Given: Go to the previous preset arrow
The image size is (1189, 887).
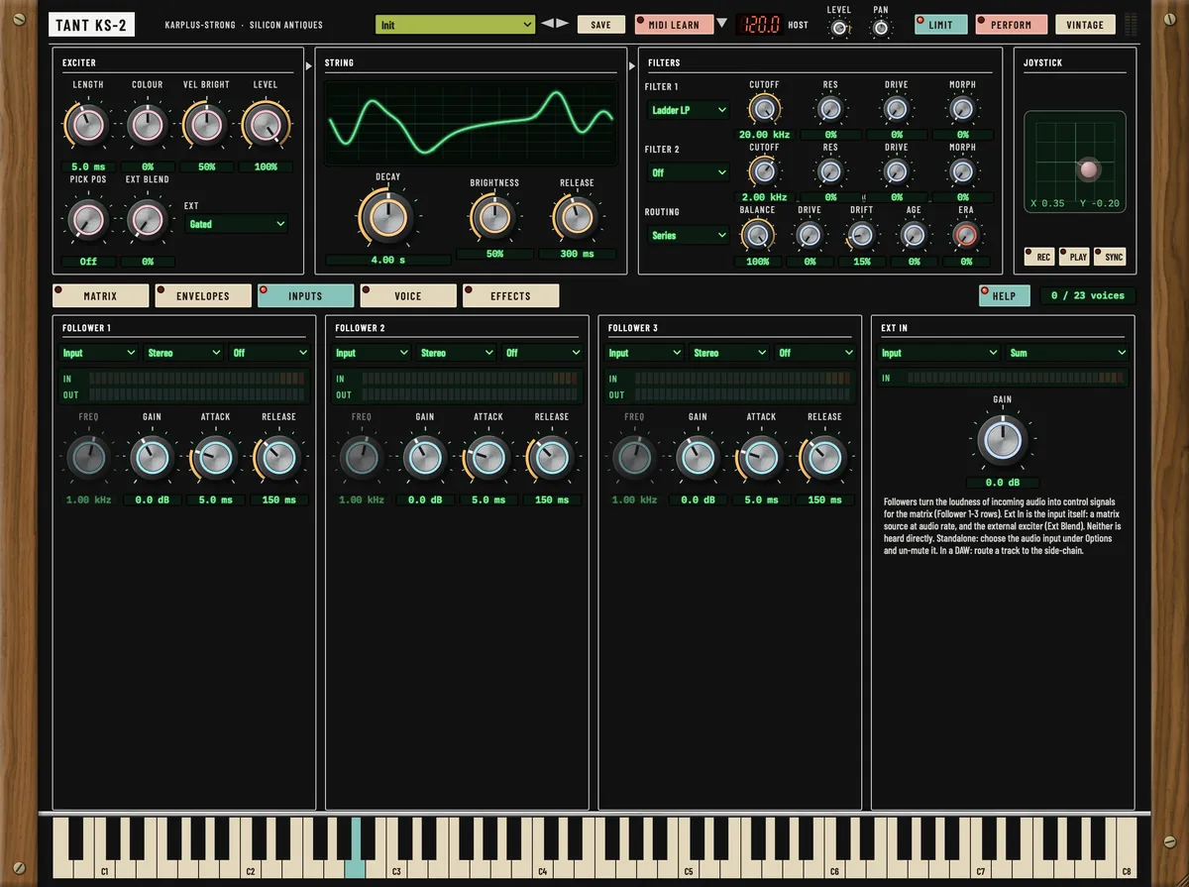Looking at the screenshot, I should tap(547, 24).
